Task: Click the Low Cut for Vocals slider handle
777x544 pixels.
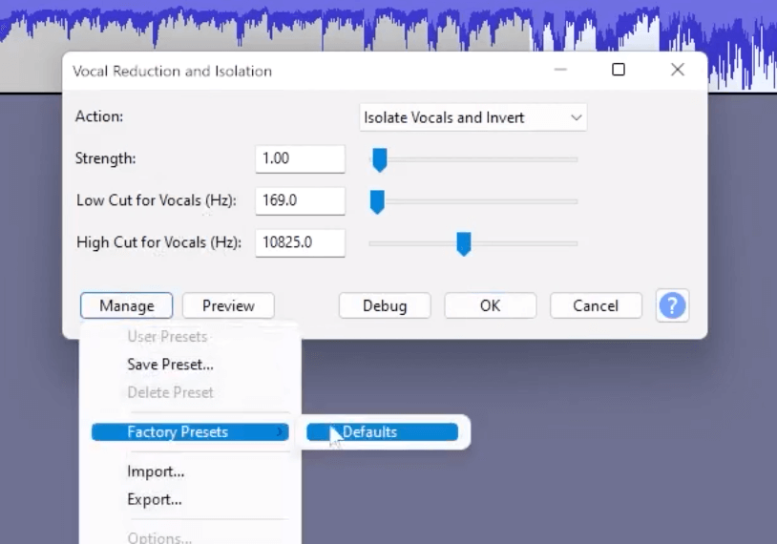Action: point(377,201)
